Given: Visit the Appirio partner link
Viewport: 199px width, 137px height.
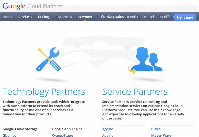Looking at the screenshot, I should point(108,135).
